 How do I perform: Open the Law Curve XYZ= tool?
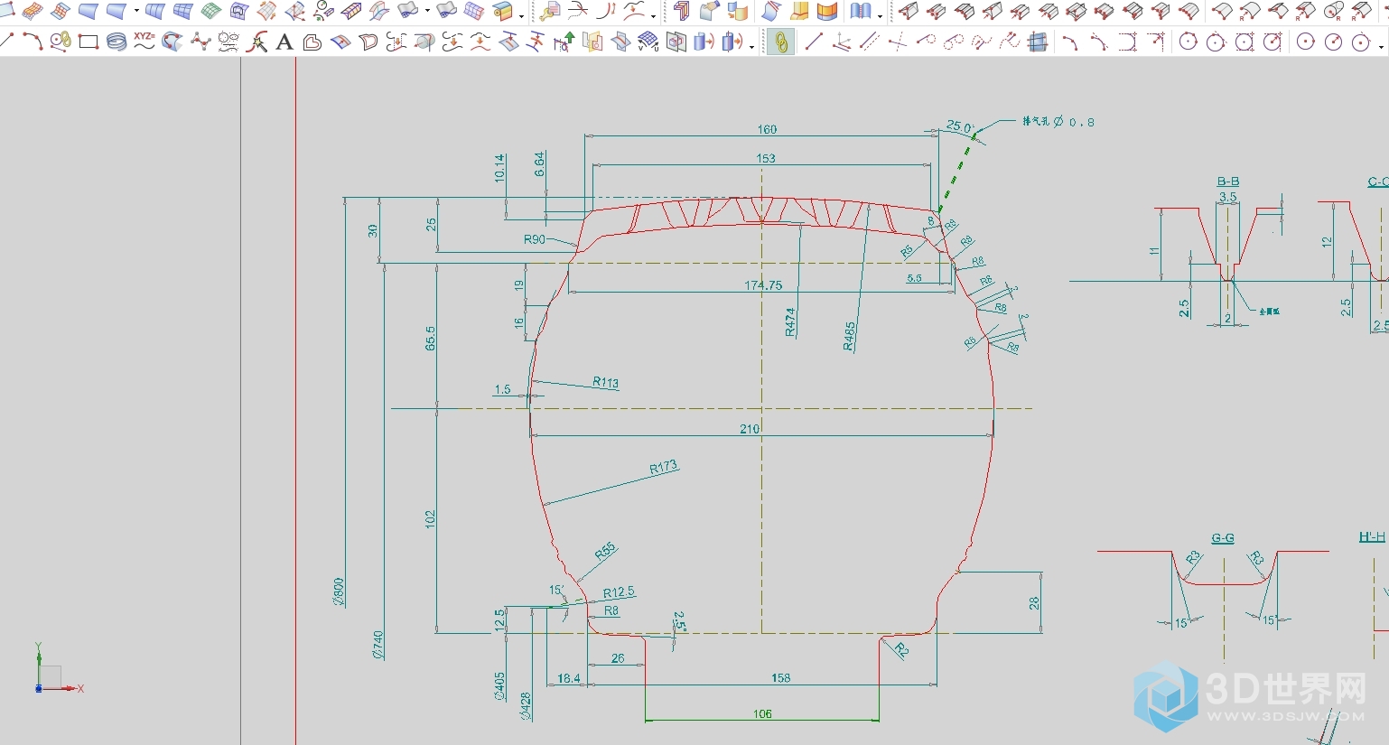tap(144, 41)
